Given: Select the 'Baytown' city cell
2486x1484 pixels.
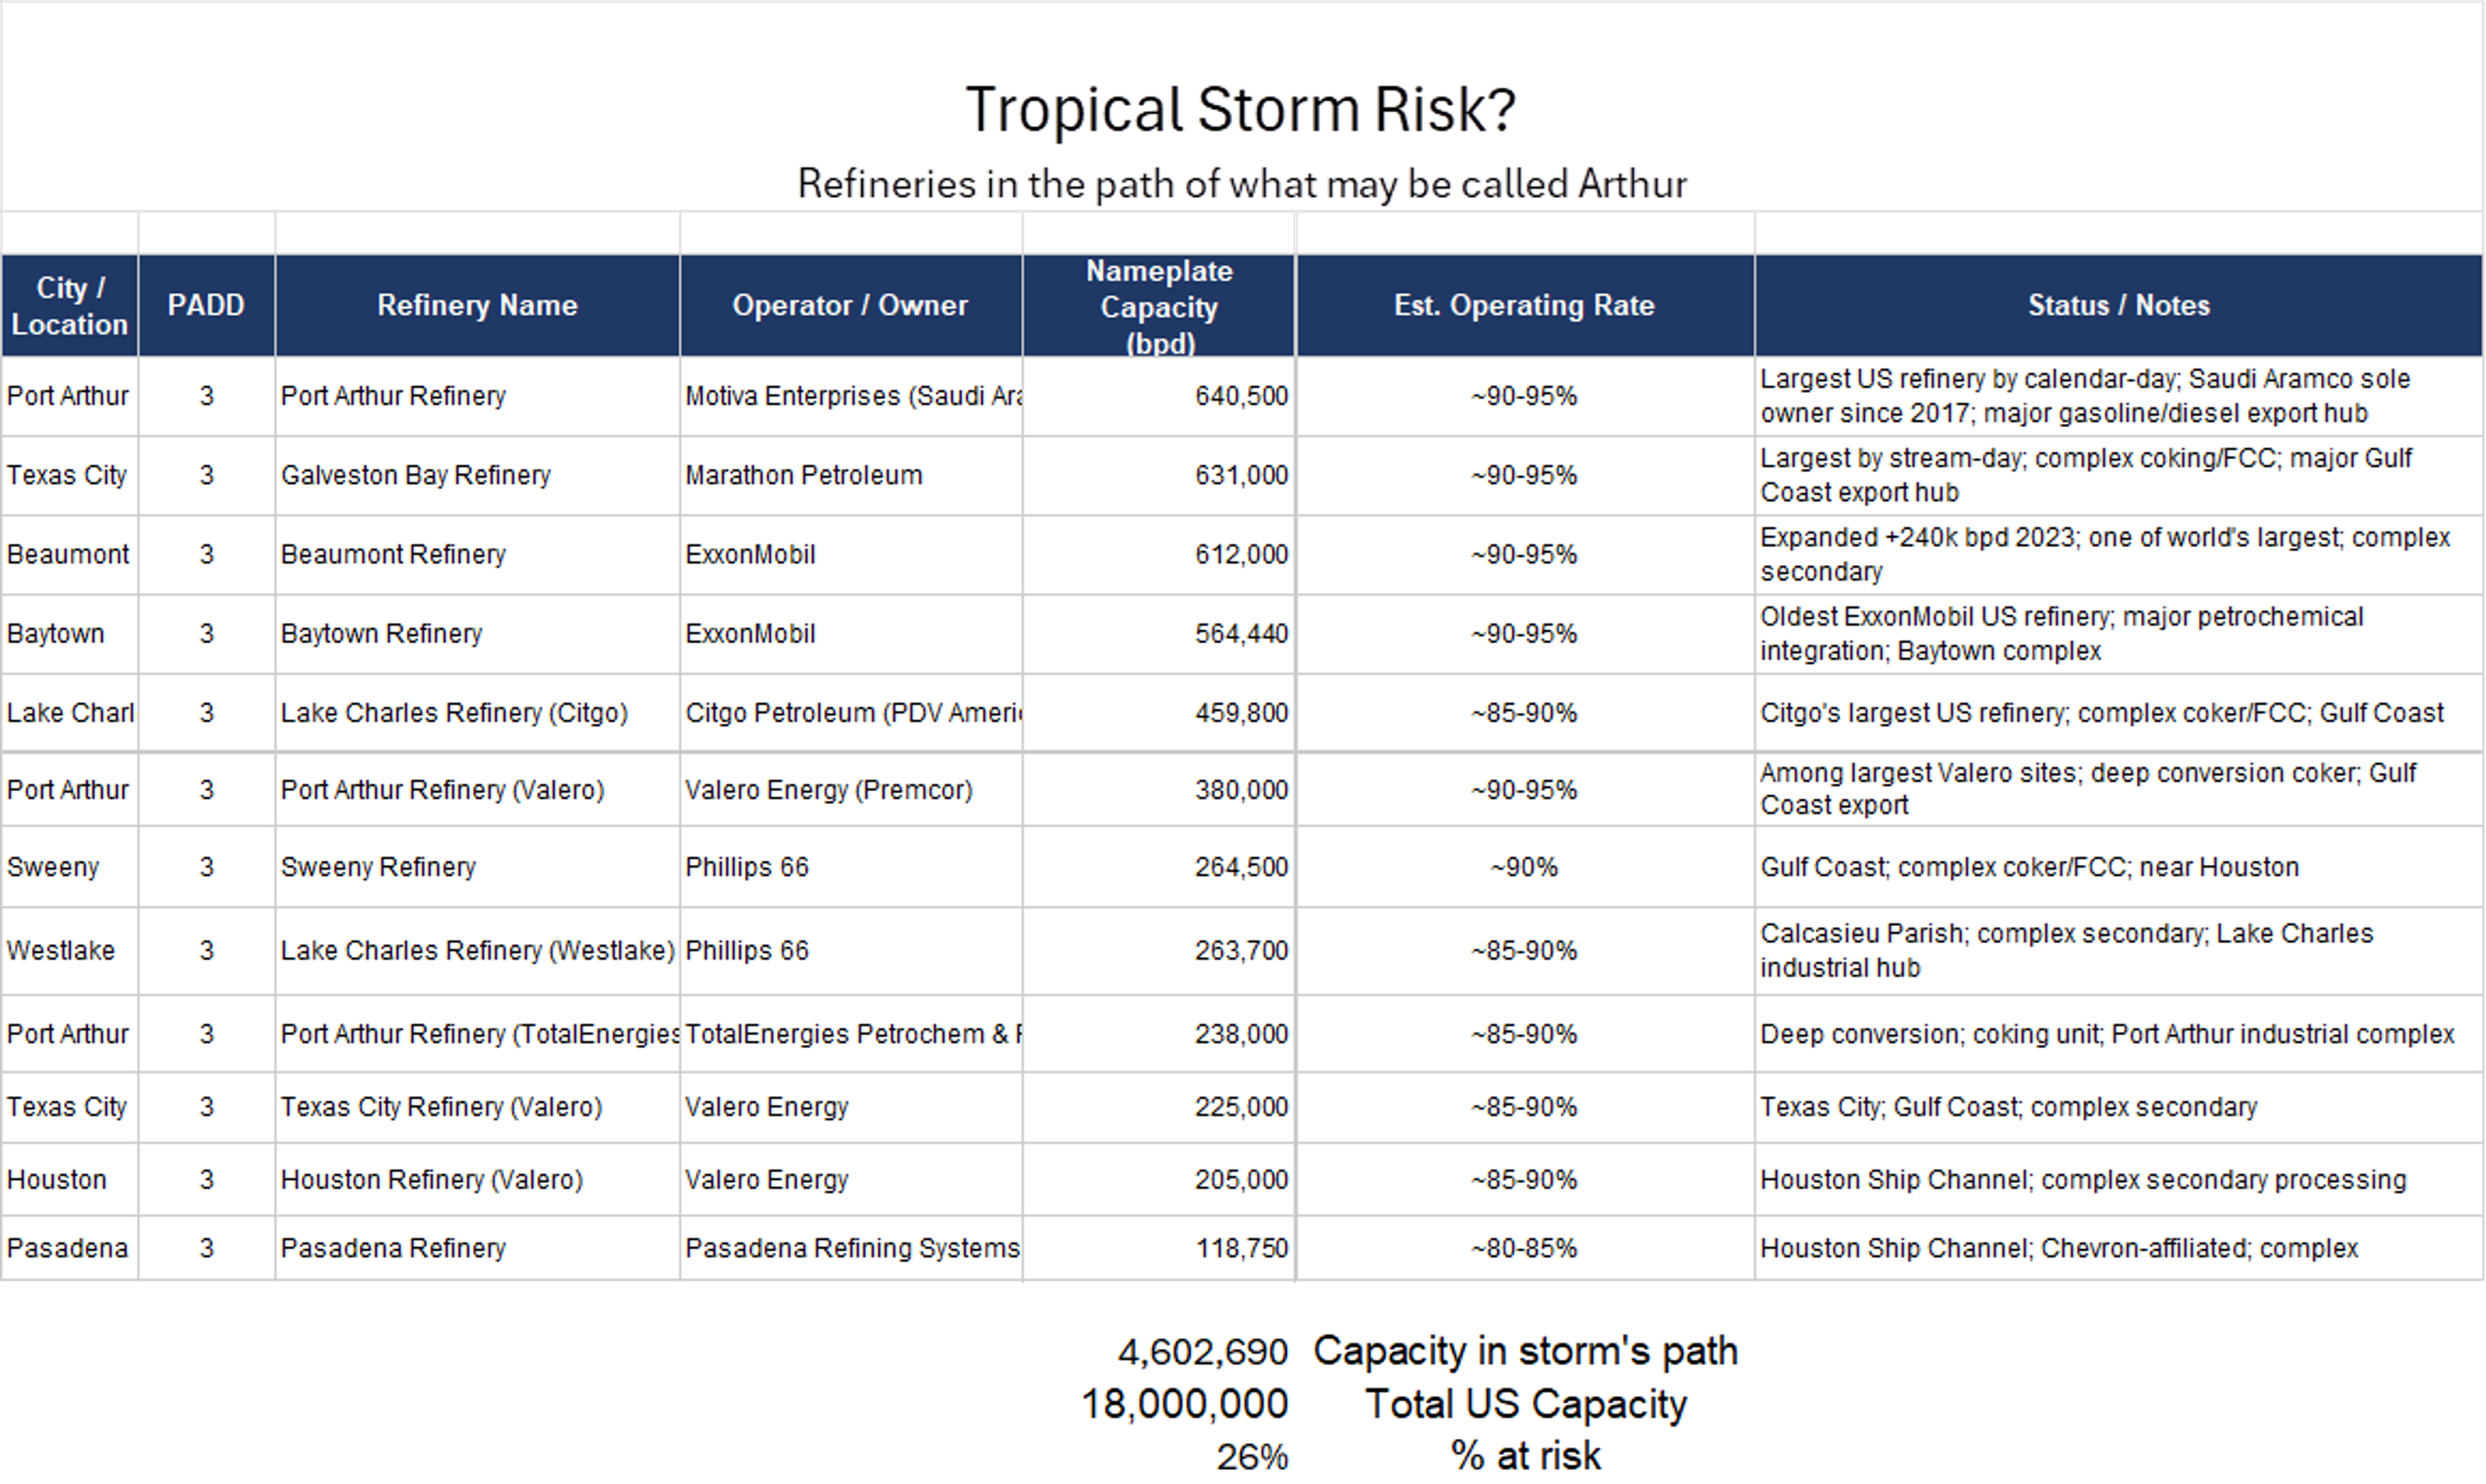Looking at the screenshot, I should [x=69, y=633].
